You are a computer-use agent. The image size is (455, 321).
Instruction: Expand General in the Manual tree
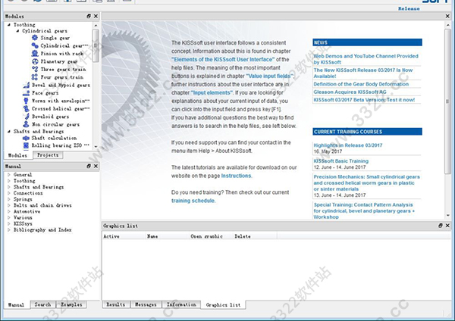click(8, 175)
